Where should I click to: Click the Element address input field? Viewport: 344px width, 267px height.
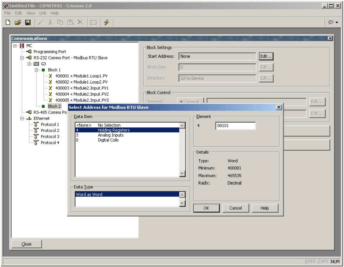[x=235, y=126]
